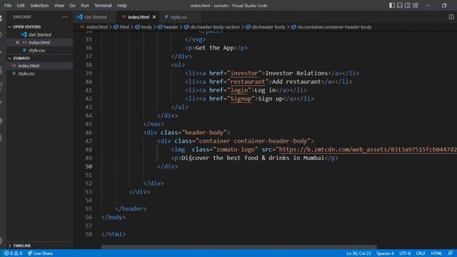The height and width of the screenshot is (257, 457).
Task: Place cursor in "Mumbai" text on line 49
Action: coord(313,158)
